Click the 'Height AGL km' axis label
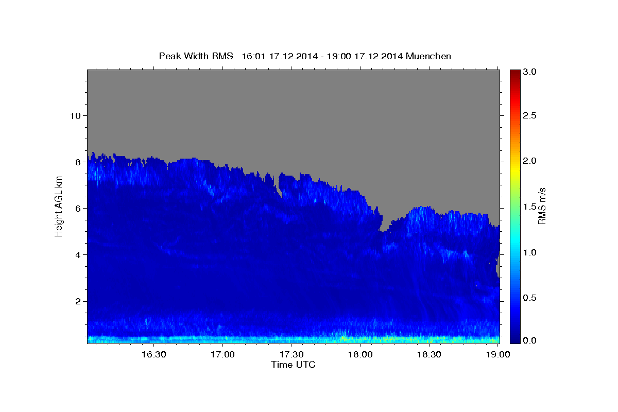618x412 pixels. pos(59,207)
